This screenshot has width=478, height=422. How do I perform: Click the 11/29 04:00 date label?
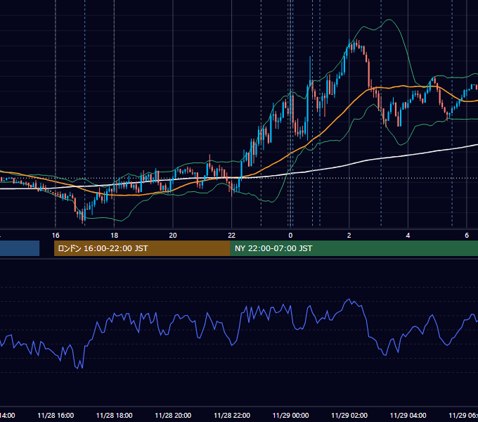click(408, 416)
